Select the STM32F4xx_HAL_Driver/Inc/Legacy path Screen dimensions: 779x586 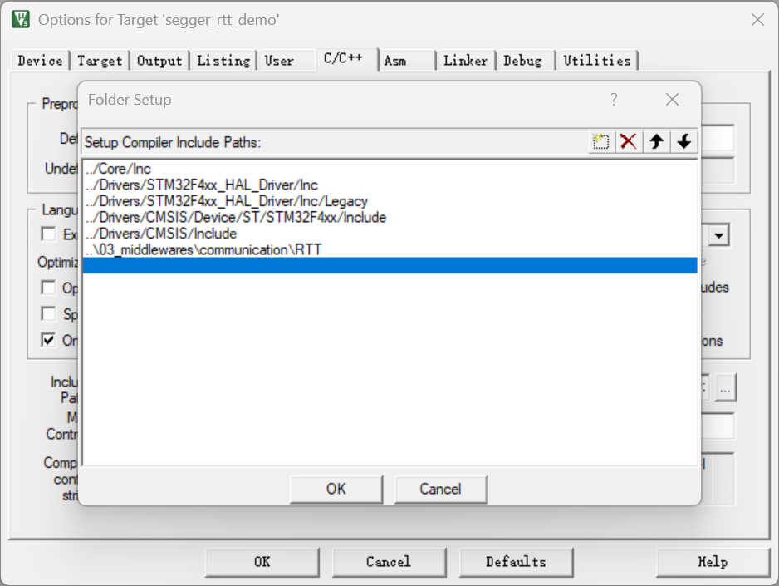389,201
